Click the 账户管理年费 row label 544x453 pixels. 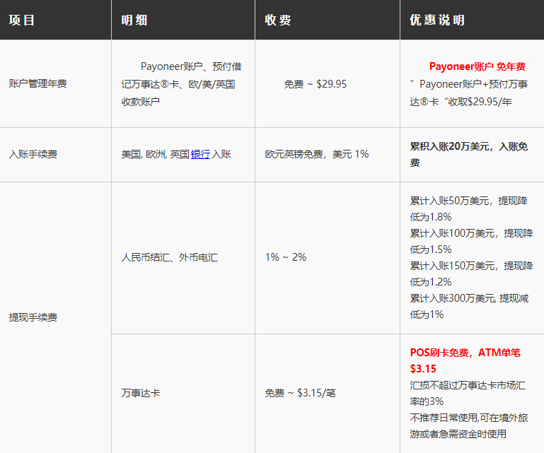[x=37, y=83]
